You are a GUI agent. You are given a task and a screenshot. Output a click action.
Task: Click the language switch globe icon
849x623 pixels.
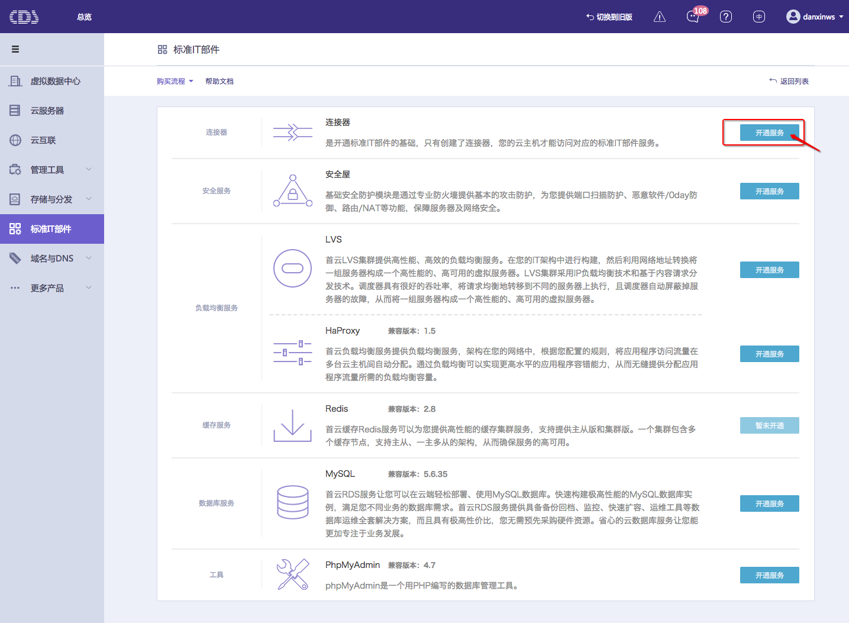point(758,17)
